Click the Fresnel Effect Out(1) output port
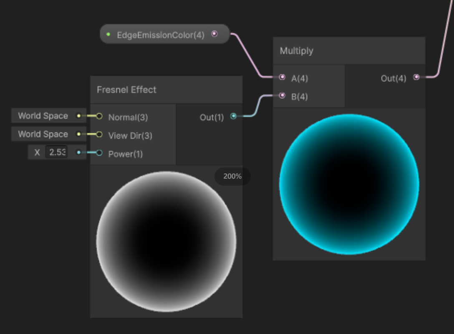 [233, 116]
